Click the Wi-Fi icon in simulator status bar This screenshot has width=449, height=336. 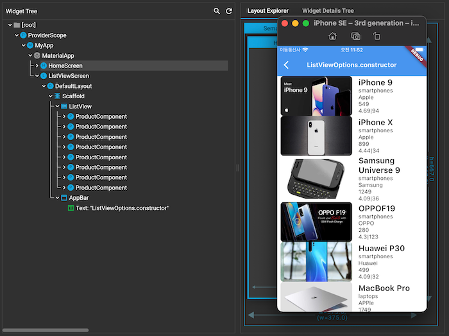click(x=305, y=49)
